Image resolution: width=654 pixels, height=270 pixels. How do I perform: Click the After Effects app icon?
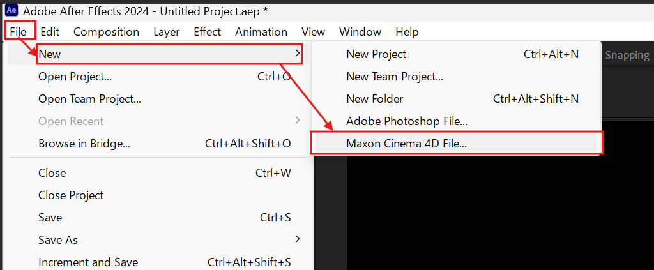click(11, 11)
